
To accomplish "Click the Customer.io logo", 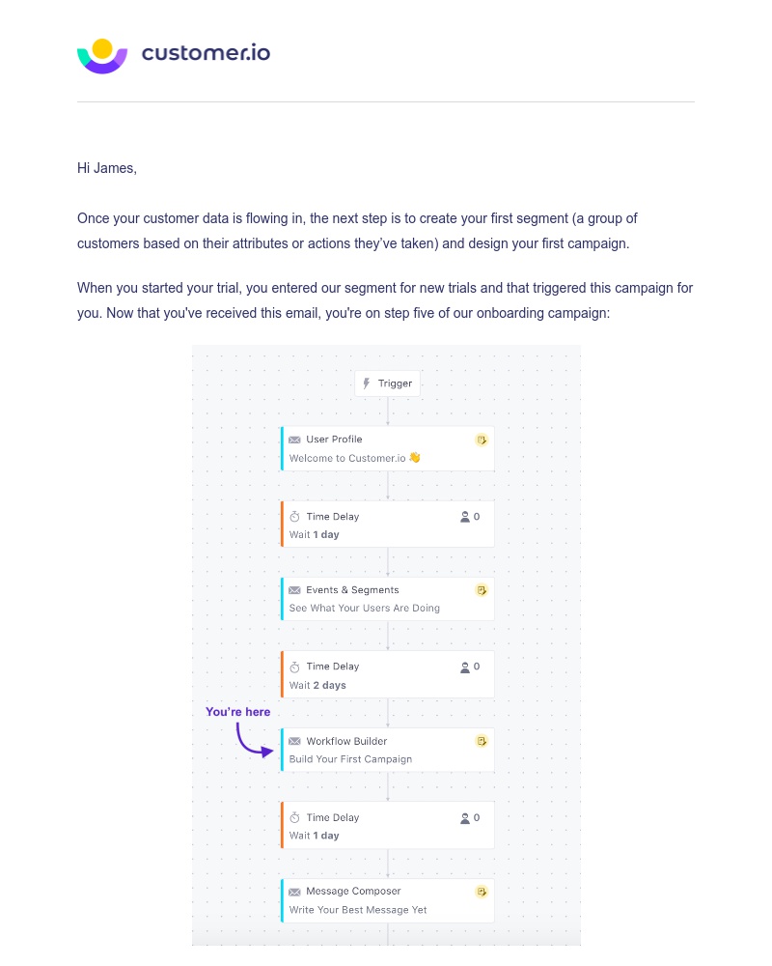I will coord(174,55).
